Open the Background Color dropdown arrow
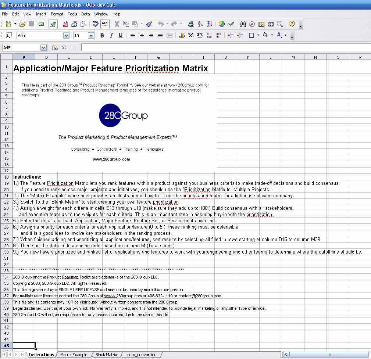Screen dimensions: 371x359 click(272, 36)
